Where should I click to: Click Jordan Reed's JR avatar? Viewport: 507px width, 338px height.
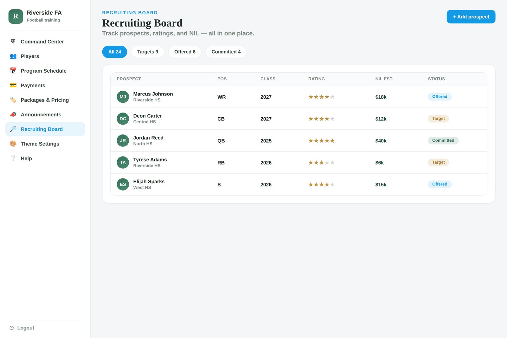123,140
